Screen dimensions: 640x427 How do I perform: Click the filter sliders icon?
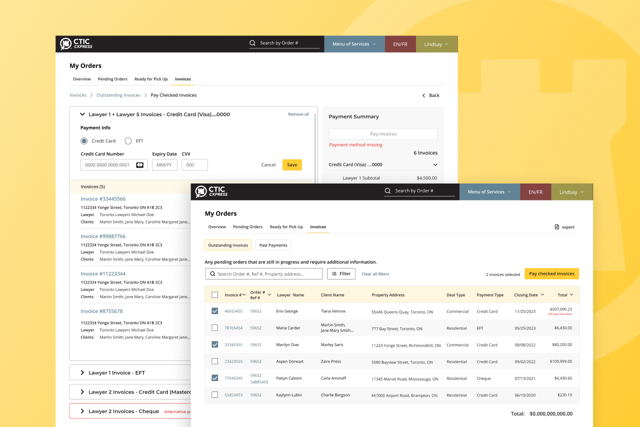(x=334, y=274)
